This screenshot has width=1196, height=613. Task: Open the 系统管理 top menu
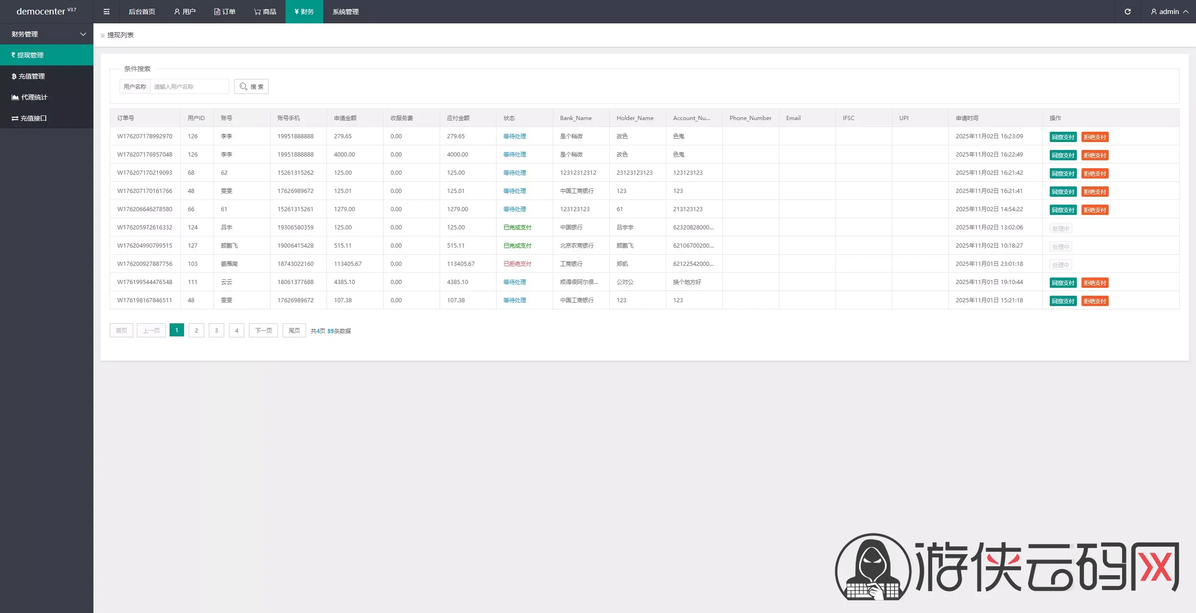346,12
